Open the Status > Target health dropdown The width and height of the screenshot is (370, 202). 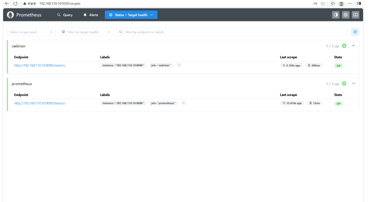(x=131, y=15)
